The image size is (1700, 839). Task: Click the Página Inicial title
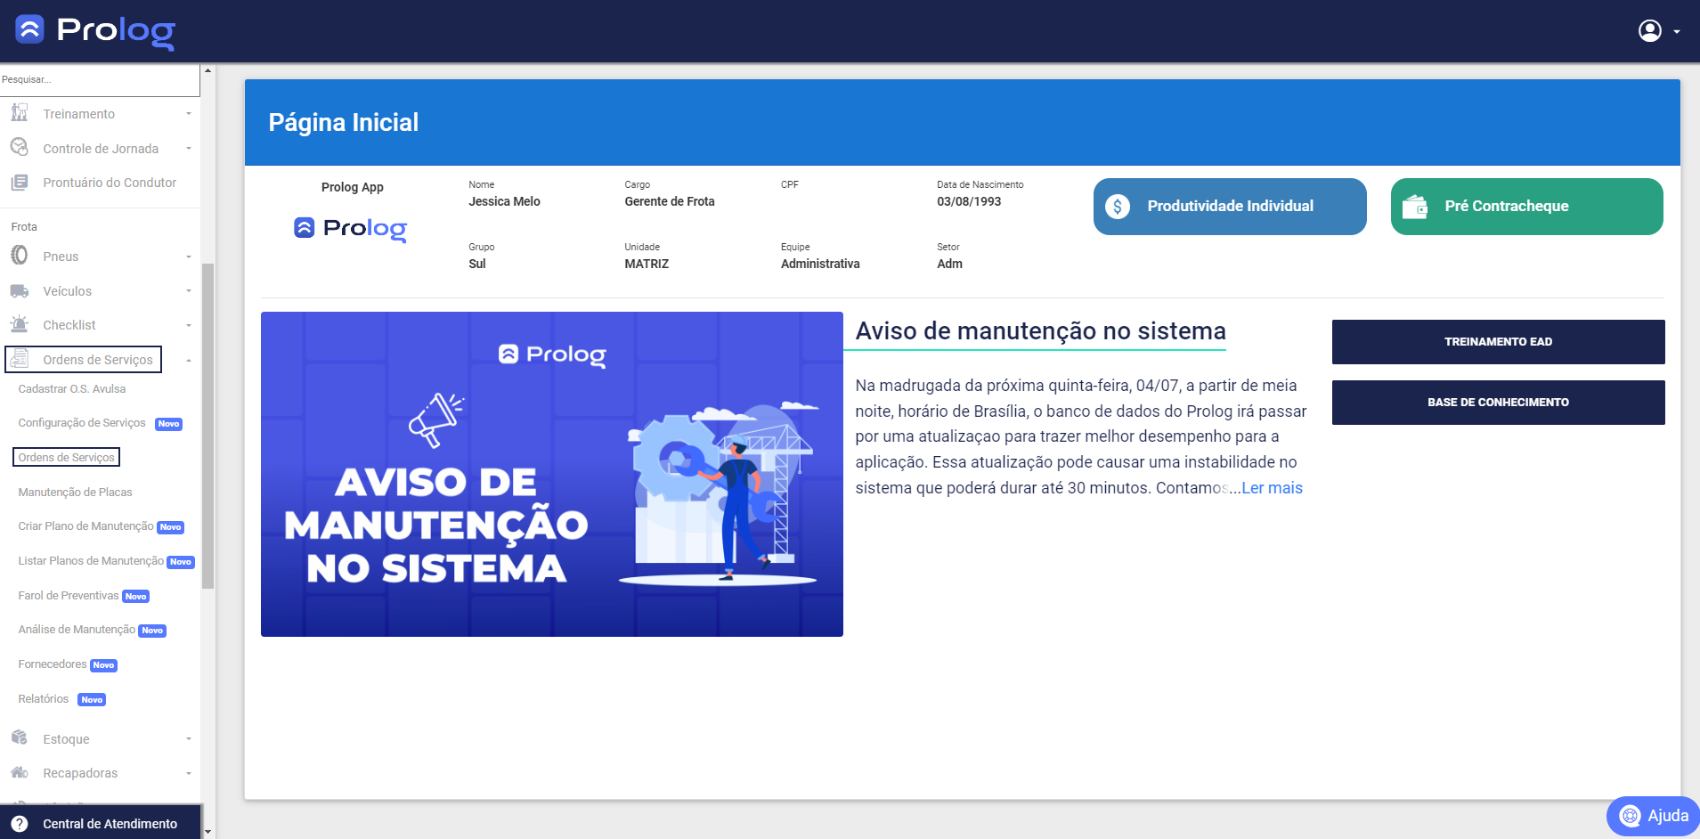point(344,123)
